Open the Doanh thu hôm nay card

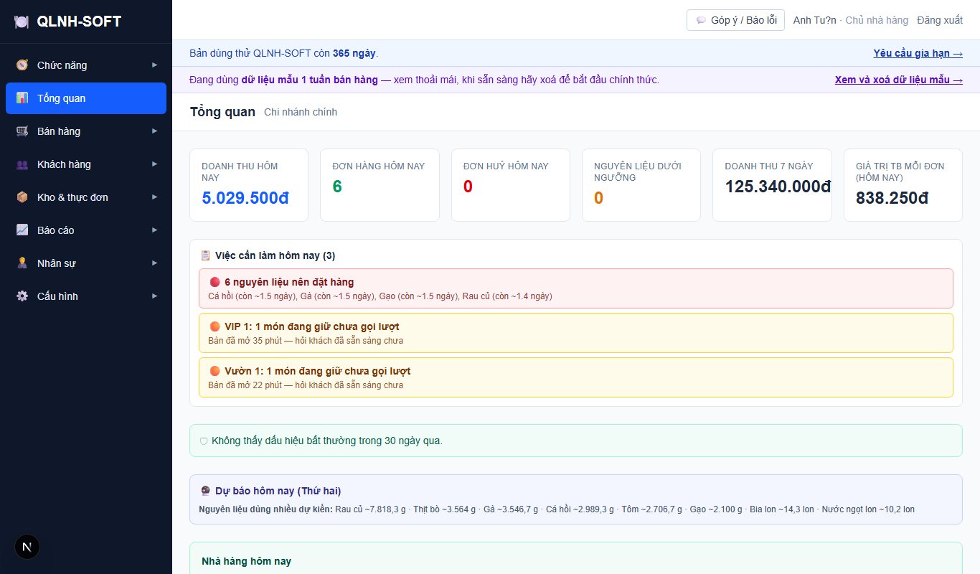pyautogui.click(x=249, y=185)
